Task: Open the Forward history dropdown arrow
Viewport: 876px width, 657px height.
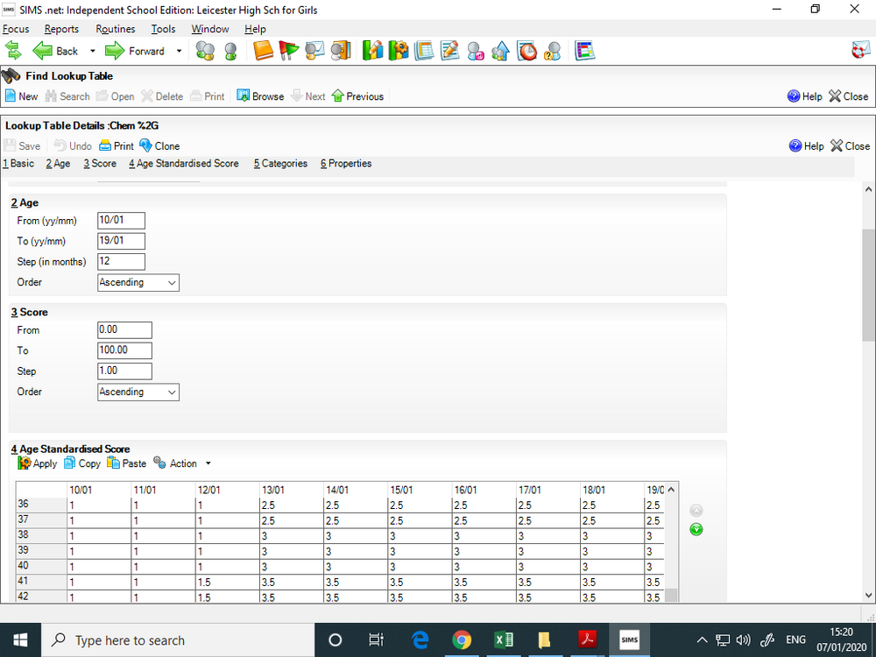Action: click(180, 51)
